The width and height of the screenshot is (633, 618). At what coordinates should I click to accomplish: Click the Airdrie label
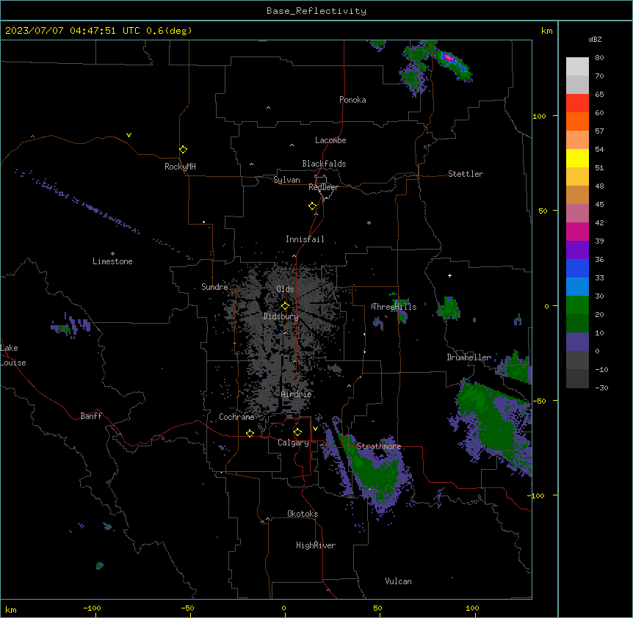tap(297, 394)
